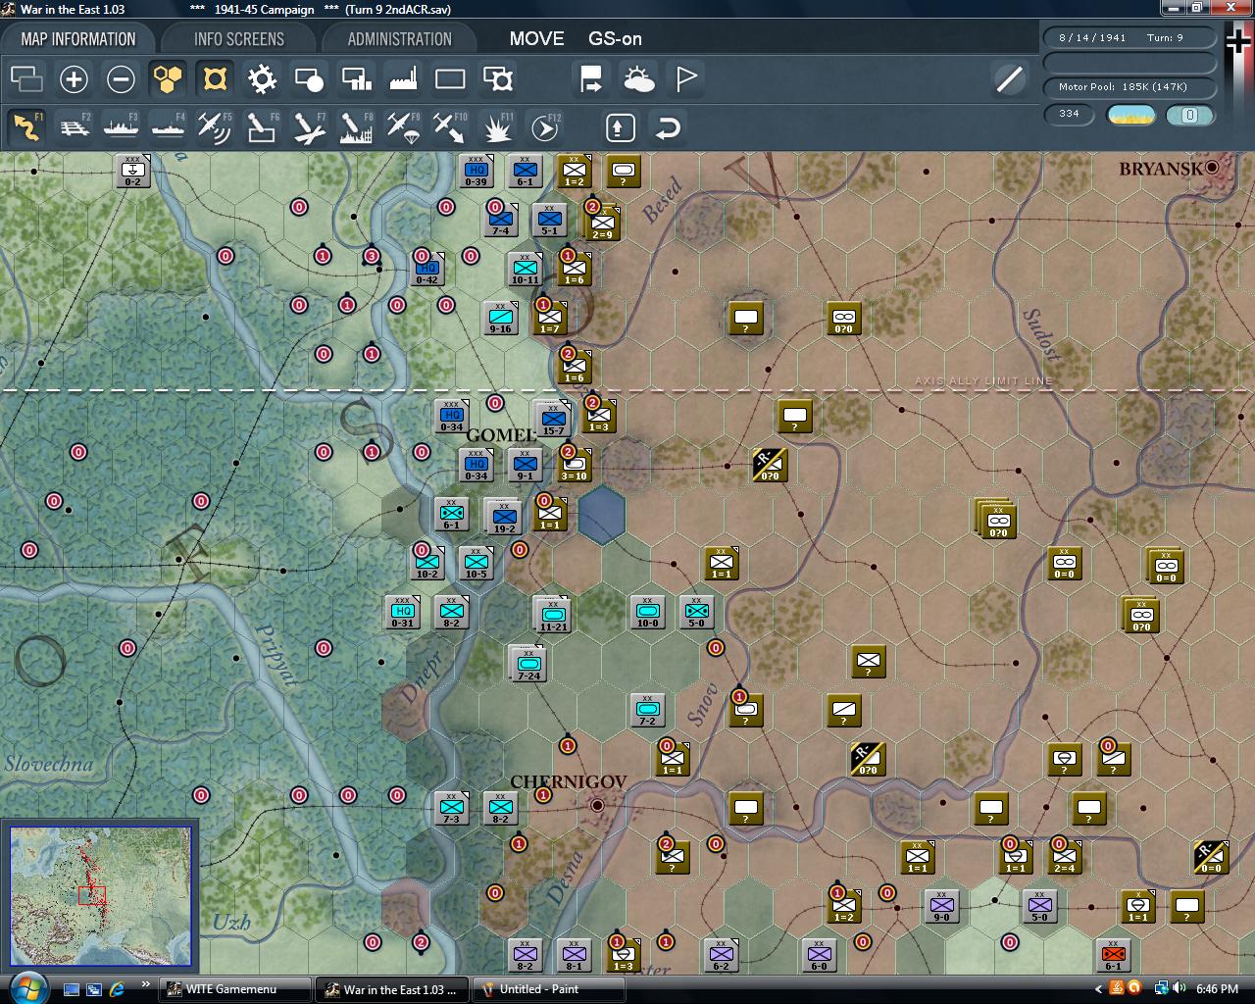The image size is (1255, 1004).
Task: Show the weather via cloud-sun icon
Action: point(638,78)
